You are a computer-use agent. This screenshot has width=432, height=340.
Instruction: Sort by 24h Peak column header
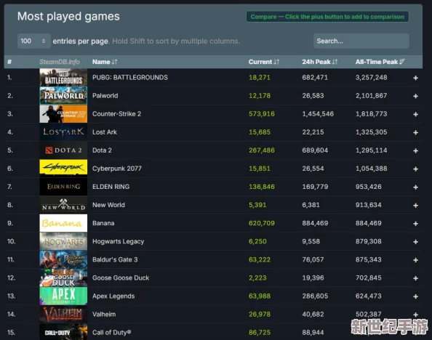coord(319,62)
